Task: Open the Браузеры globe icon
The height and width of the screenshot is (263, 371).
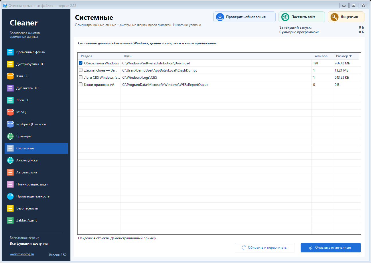Action: pyautogui.click(x=10, y=136)
